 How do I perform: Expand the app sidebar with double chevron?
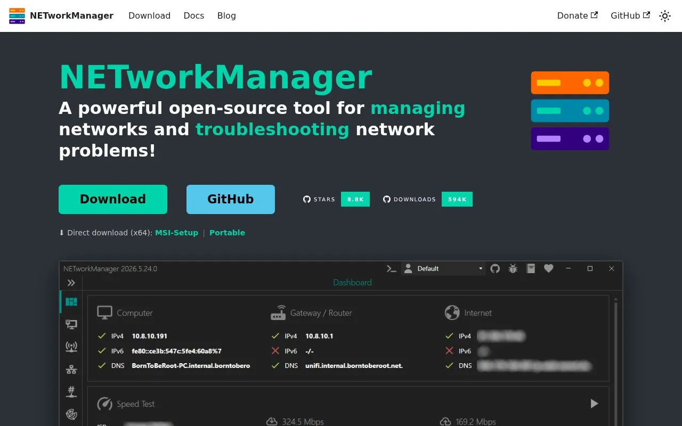pyautogui.click(x=71, y=283)
